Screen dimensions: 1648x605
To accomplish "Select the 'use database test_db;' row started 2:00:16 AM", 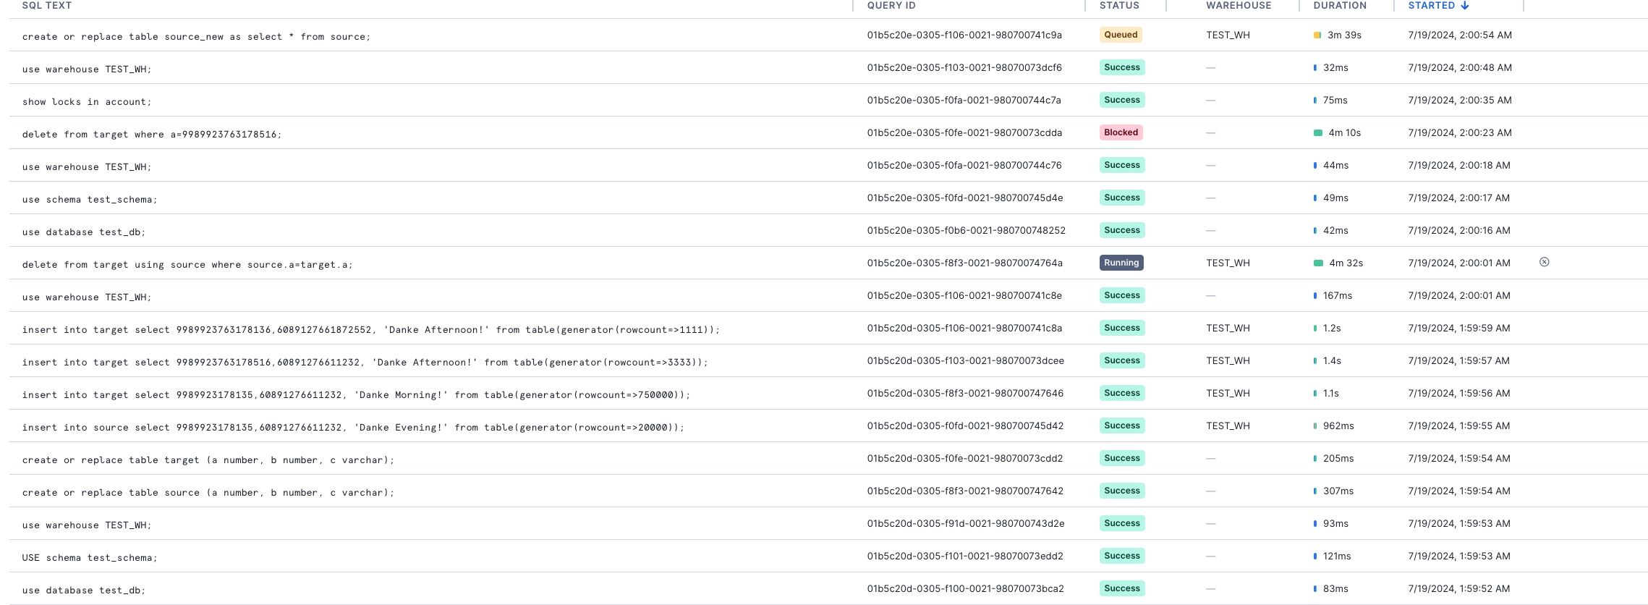I will point(828,230).
